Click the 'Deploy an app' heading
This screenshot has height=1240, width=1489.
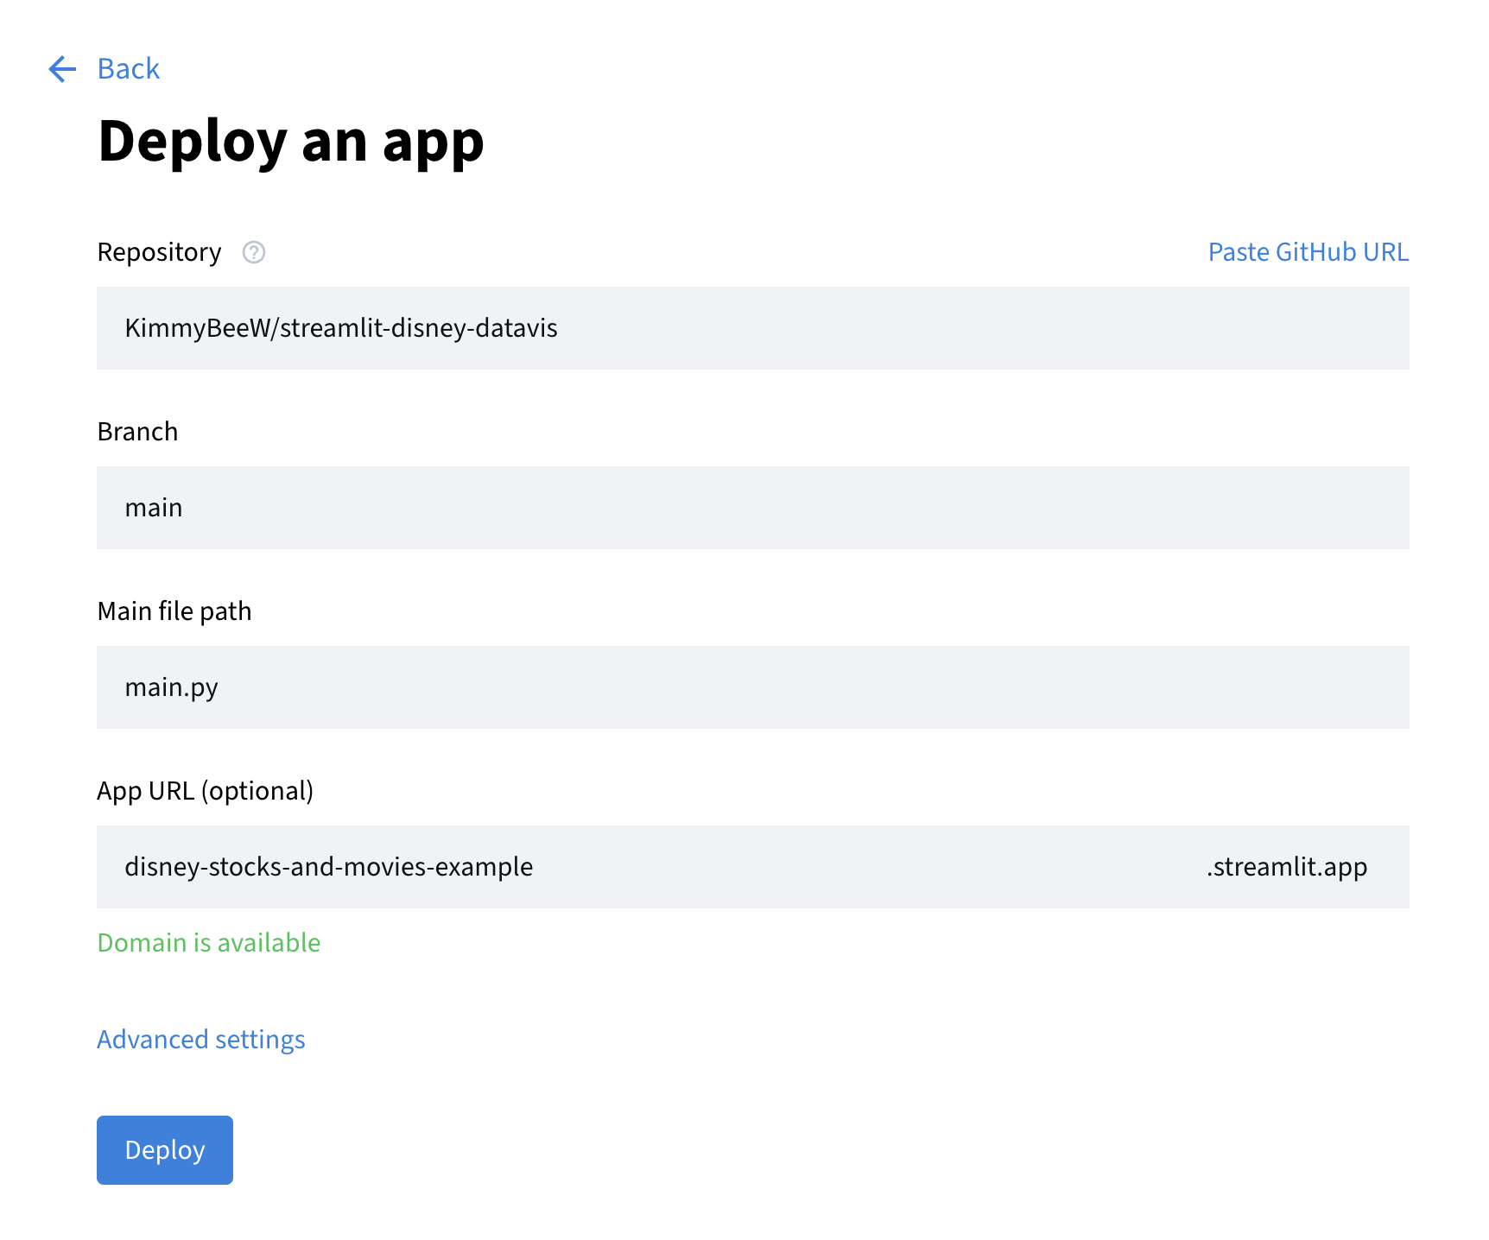(290, 142)
